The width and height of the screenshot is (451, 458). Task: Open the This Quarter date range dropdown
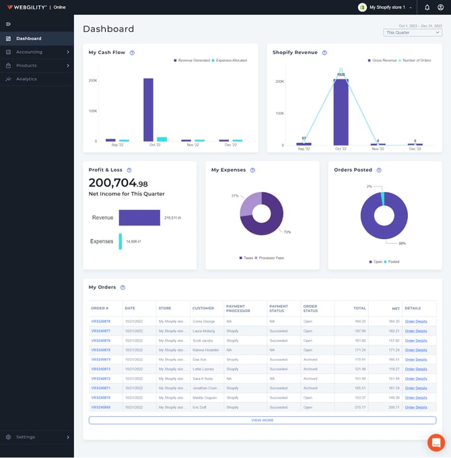413,32
